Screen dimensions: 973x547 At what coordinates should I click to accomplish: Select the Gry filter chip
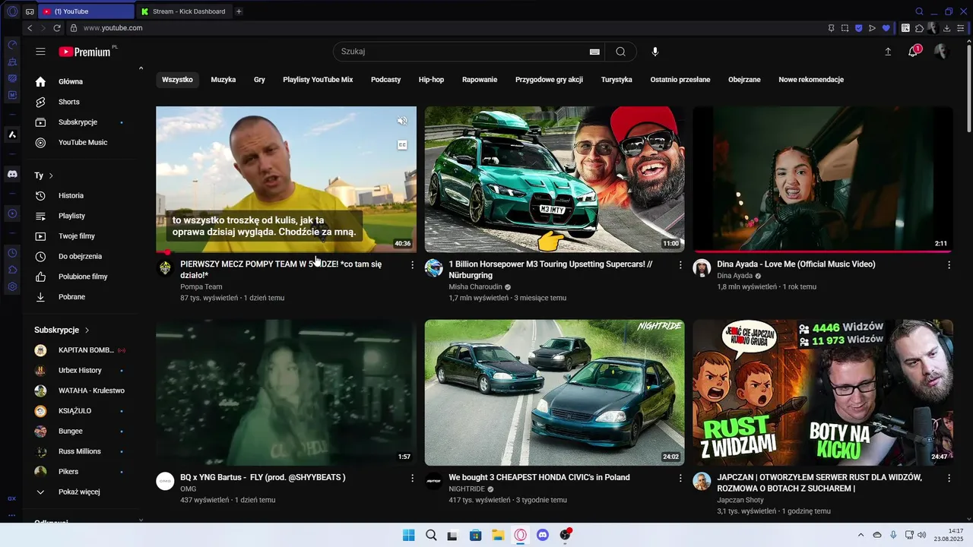(259, 80)
